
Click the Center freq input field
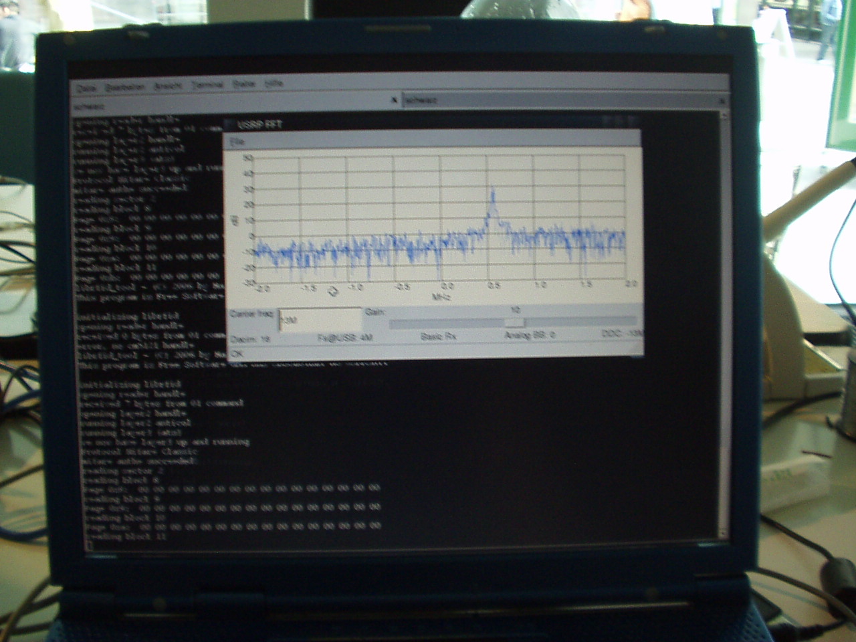(x=319, y=320)
